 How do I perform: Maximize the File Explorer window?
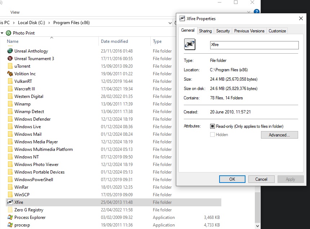point(236,3)
